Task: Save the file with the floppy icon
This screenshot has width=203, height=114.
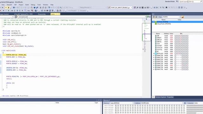Action: tap(35, 8)
